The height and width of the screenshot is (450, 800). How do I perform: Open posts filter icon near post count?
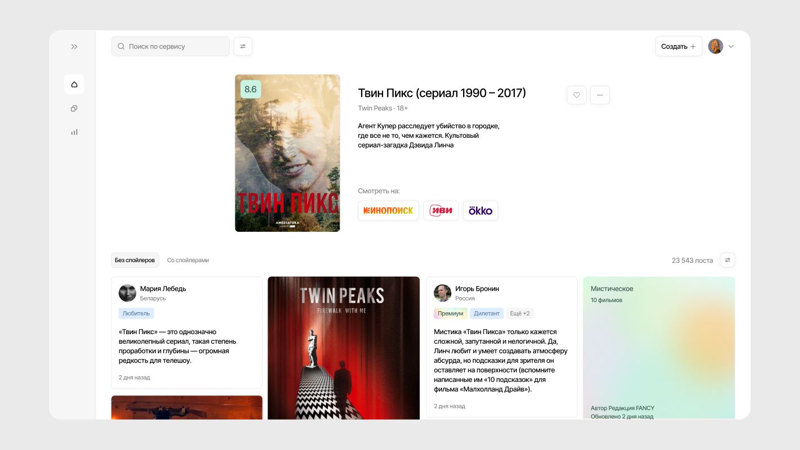pos(727,260)
